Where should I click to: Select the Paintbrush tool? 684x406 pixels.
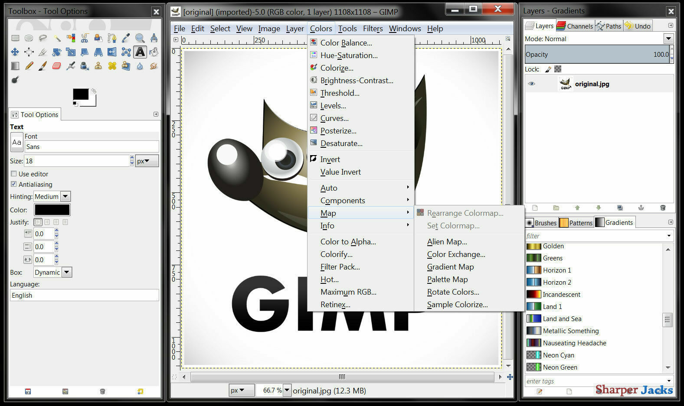(43, 66)
